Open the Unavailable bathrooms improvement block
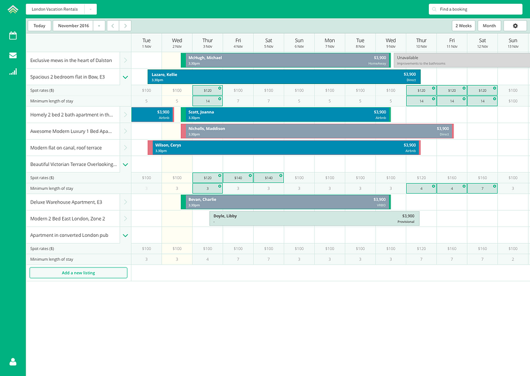The height and width of the screenshot is (376, 530). 462,60
